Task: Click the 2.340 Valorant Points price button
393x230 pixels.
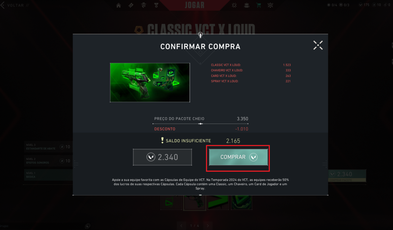Action: point(162,157)
